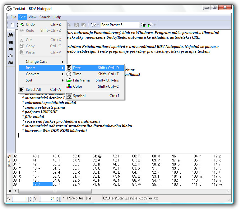Choose Symbol in Insert submenu
This screenshot has width=241, height=210.
[95, 96]
